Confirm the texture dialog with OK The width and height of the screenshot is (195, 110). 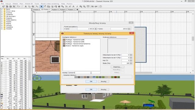[x=91, y=82]
